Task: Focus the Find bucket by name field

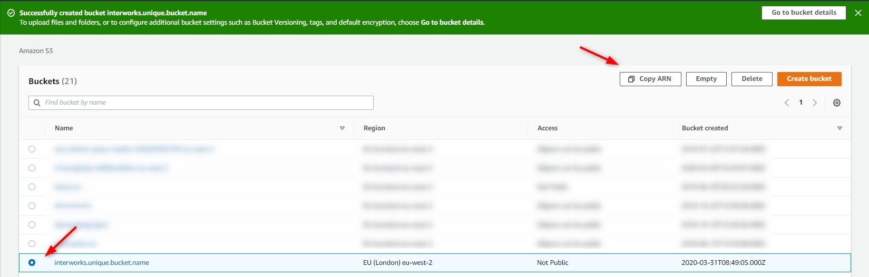Action: click(x=201, y=102)
